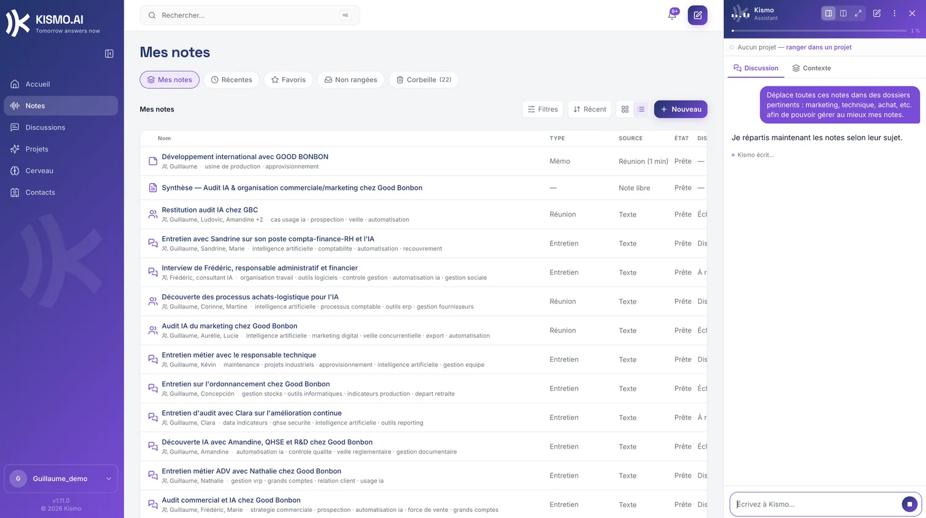Click document icon of Synthèse row
This screenshot has width=926, height=518.
[153, 188]
